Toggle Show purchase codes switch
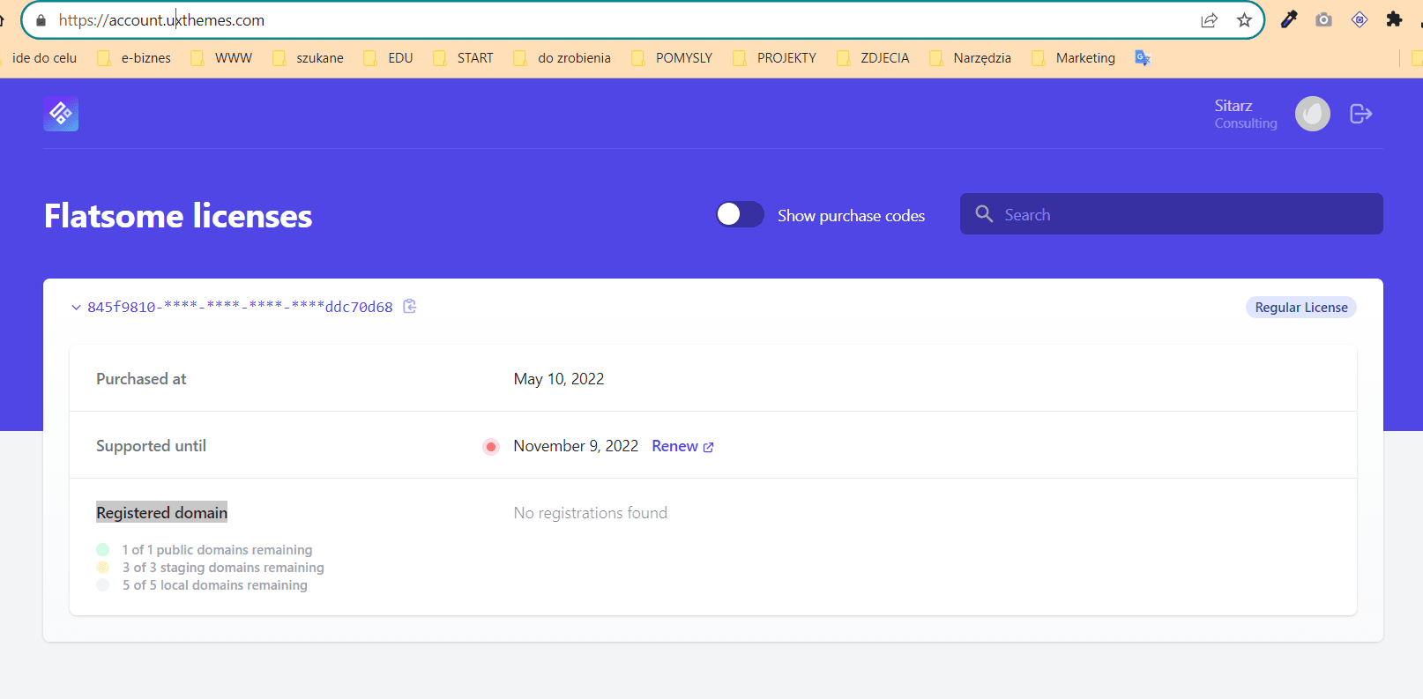The image size is (1423, 699). coord(740,214)
